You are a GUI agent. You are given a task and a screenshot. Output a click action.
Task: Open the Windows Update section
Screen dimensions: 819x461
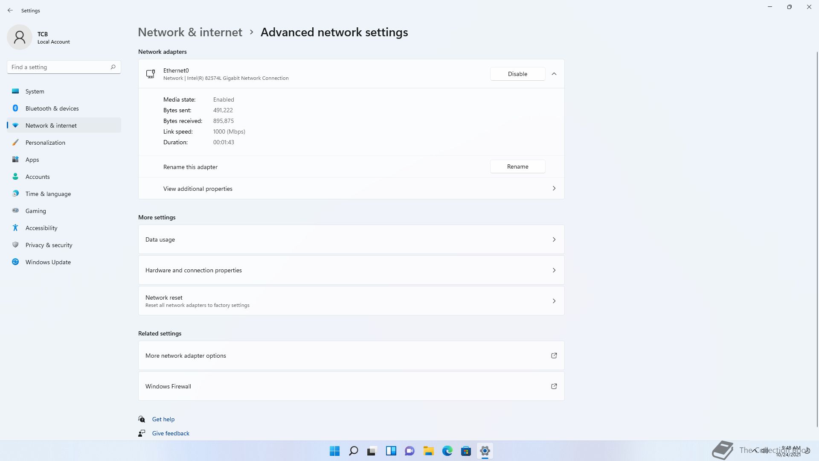[48, 262]
